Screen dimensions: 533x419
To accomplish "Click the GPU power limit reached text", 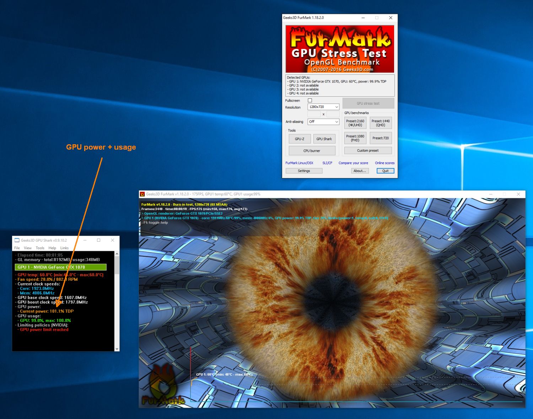I will click(44, 330).
